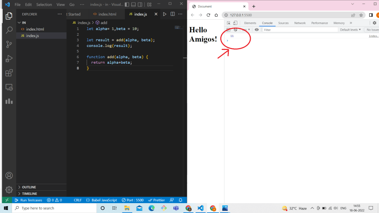Bookmark this page with the star icon

(361, 15)
